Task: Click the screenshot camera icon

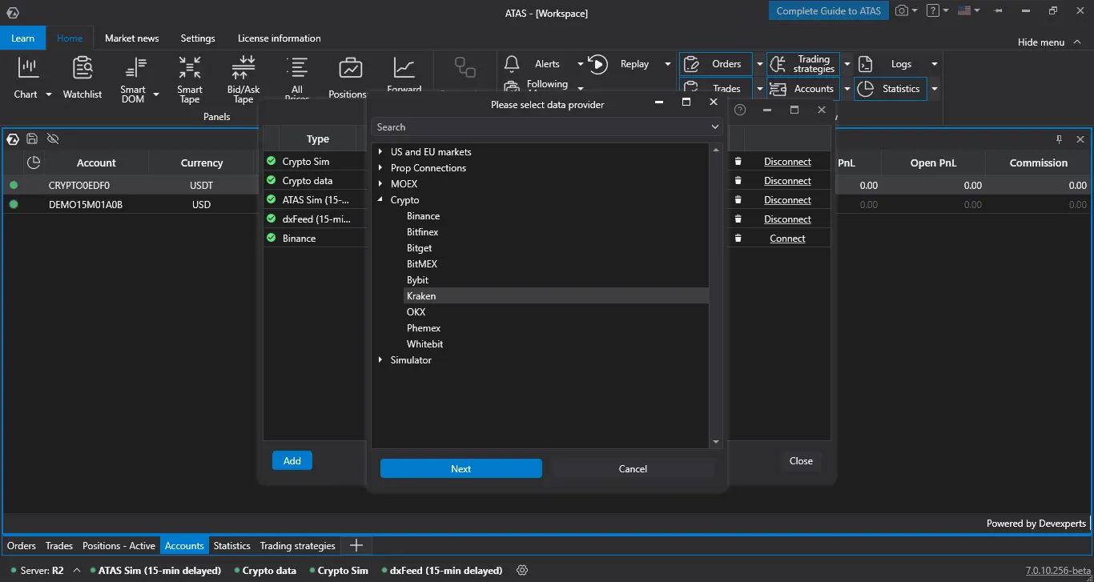Action: (903, 11)
